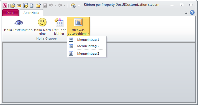The height and width of the screenshot is (105, 198).
Task: Click the Holla-Noch eine smiley button
Action: click(x=42, y=26)
